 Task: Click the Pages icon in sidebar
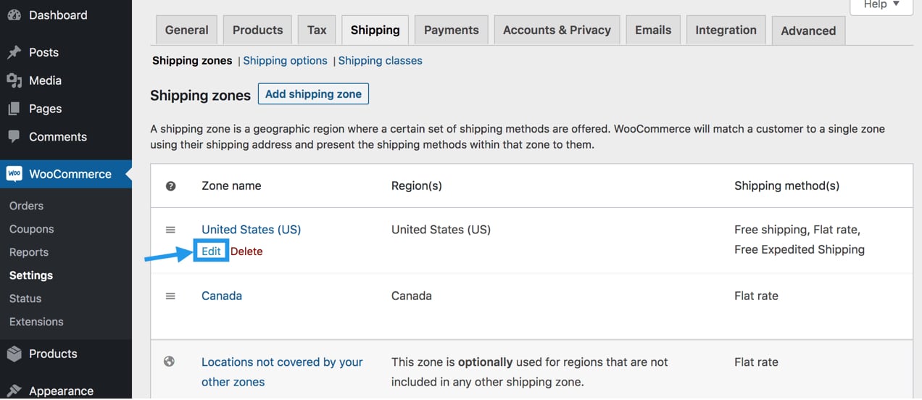pos(14,109)
